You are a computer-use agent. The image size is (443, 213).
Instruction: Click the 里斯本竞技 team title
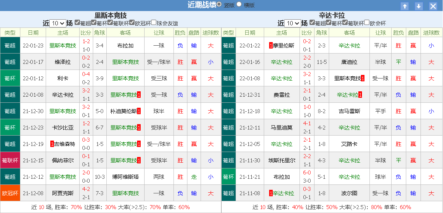click(x=111, y=15)
